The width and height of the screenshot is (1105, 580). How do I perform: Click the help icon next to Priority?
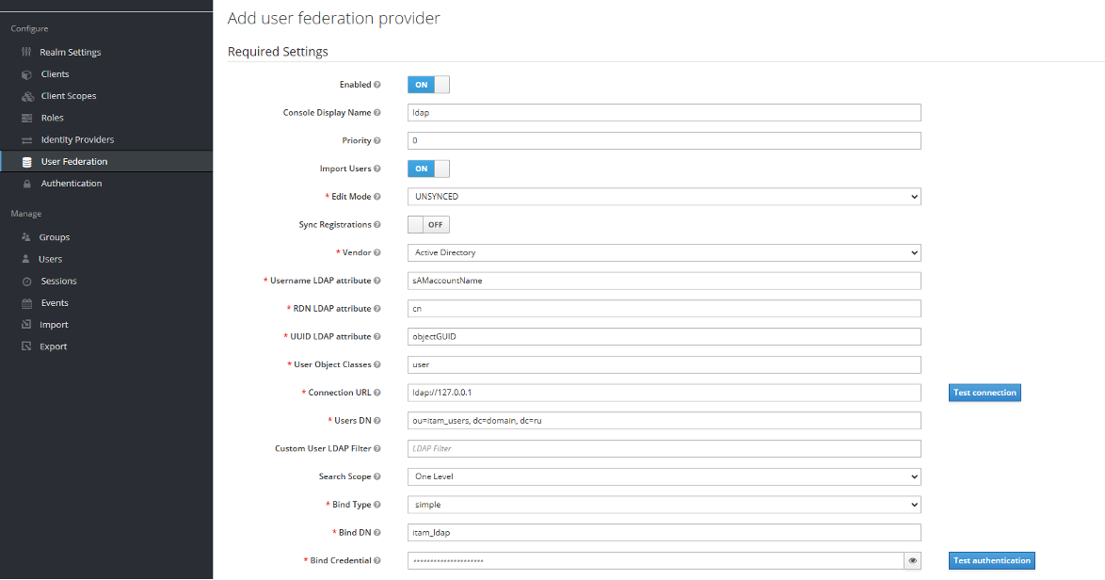coord(377,141)
